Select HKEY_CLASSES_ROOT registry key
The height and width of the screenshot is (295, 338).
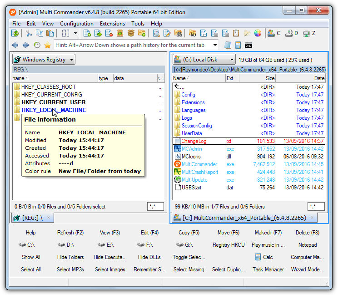point(49,87)
